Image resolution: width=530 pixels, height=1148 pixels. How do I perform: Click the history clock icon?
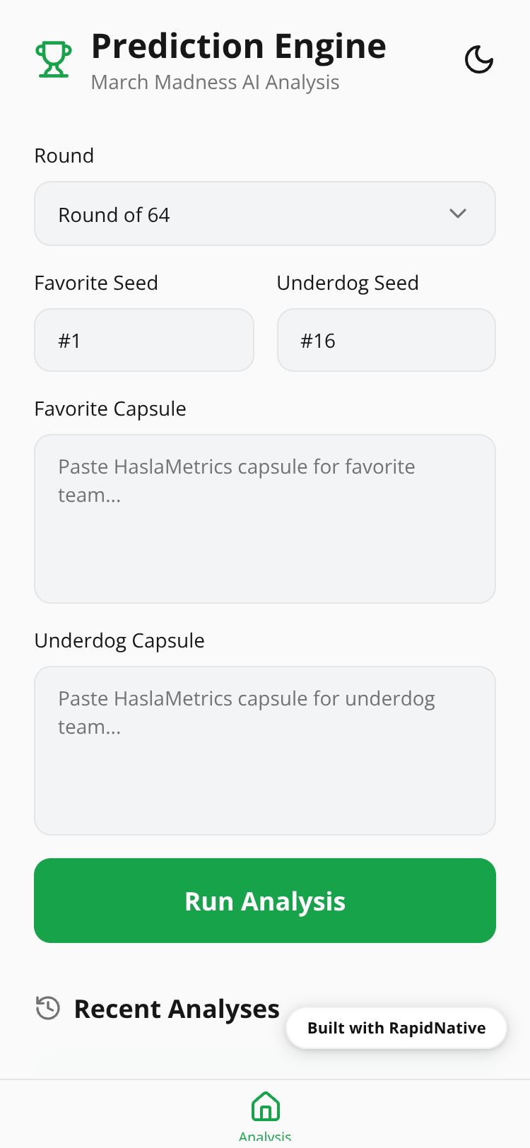coord(48,1008)
